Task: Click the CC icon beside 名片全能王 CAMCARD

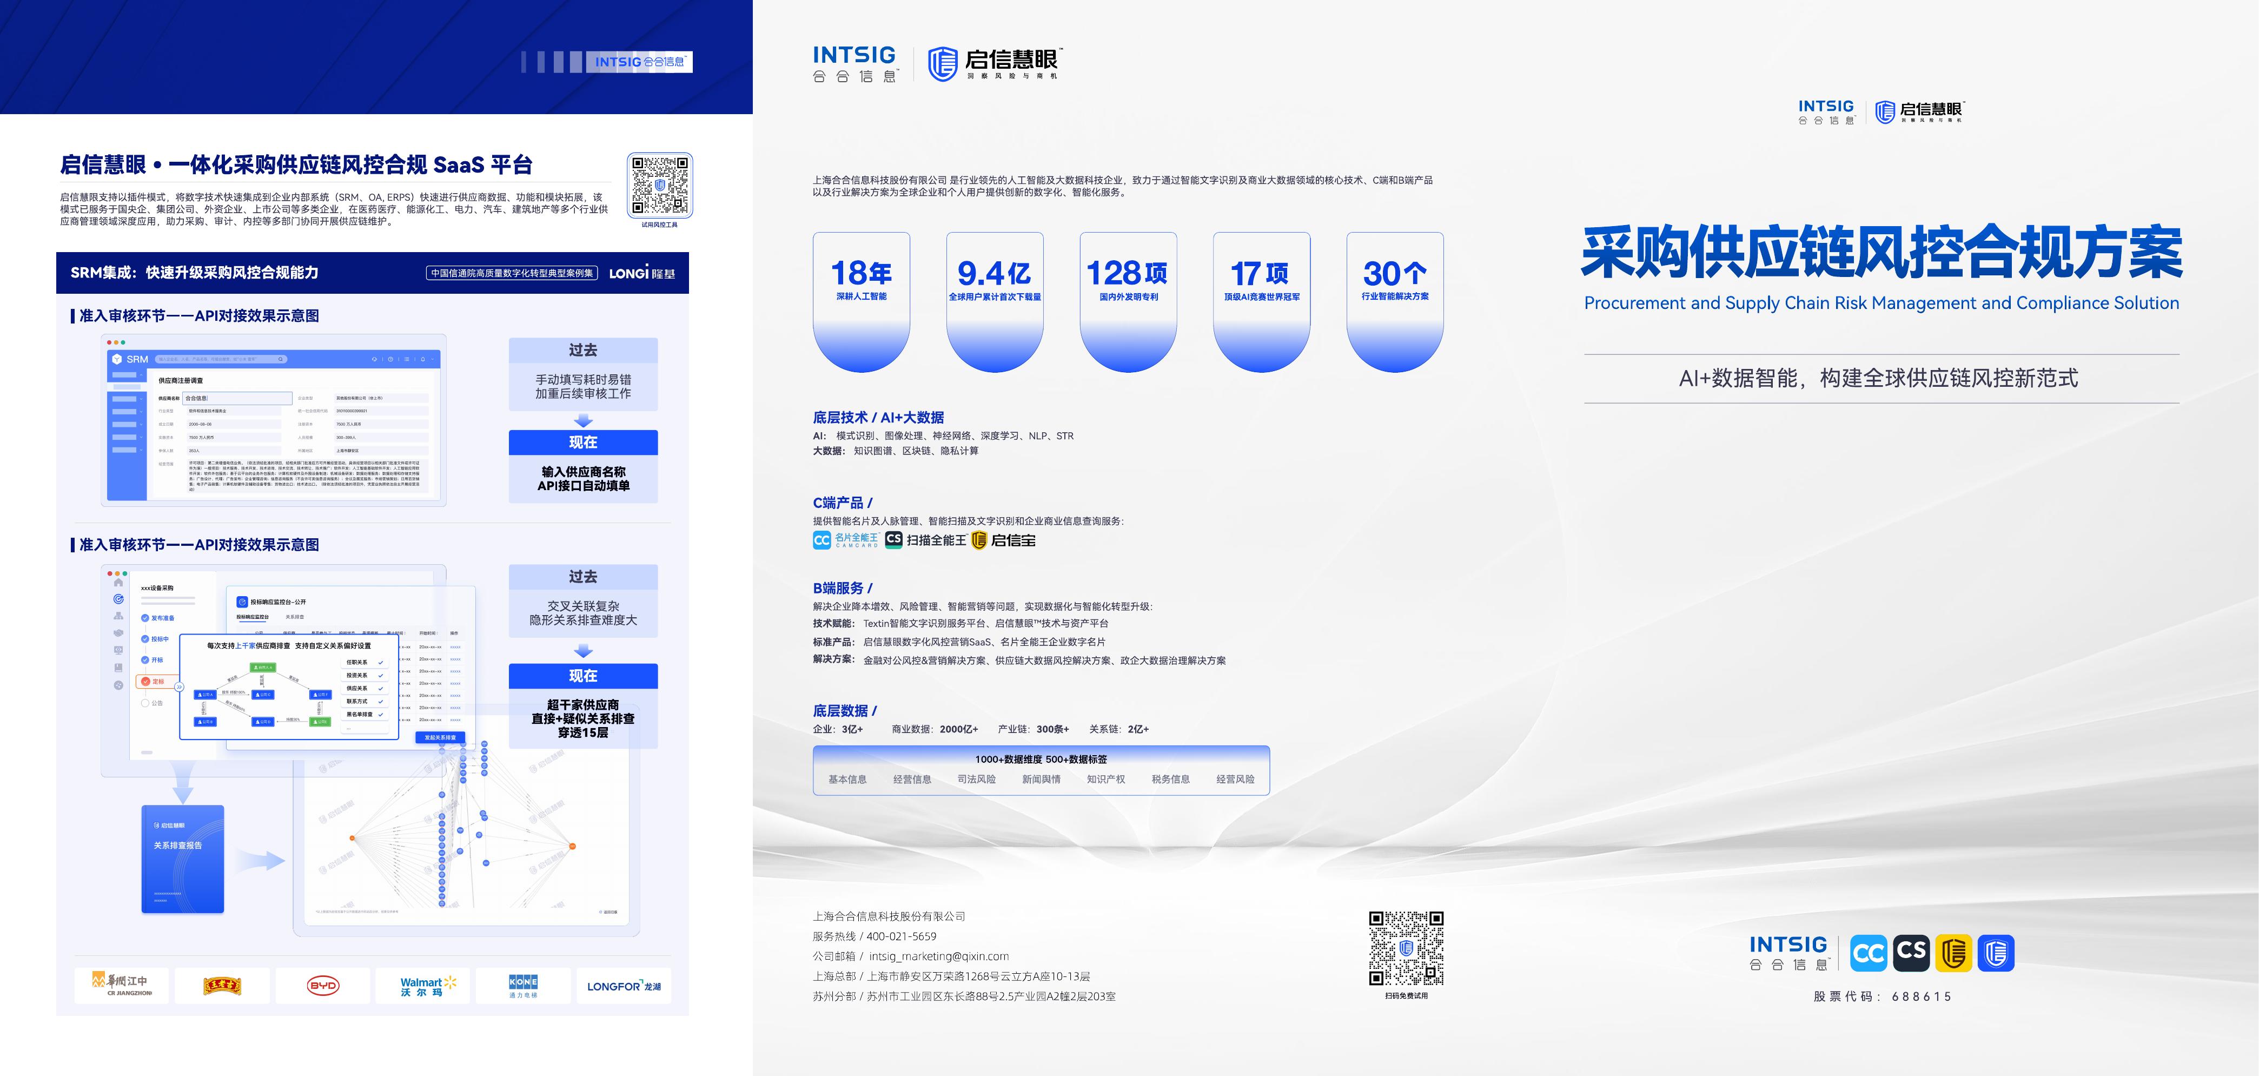Action: (x=822, y=540)
